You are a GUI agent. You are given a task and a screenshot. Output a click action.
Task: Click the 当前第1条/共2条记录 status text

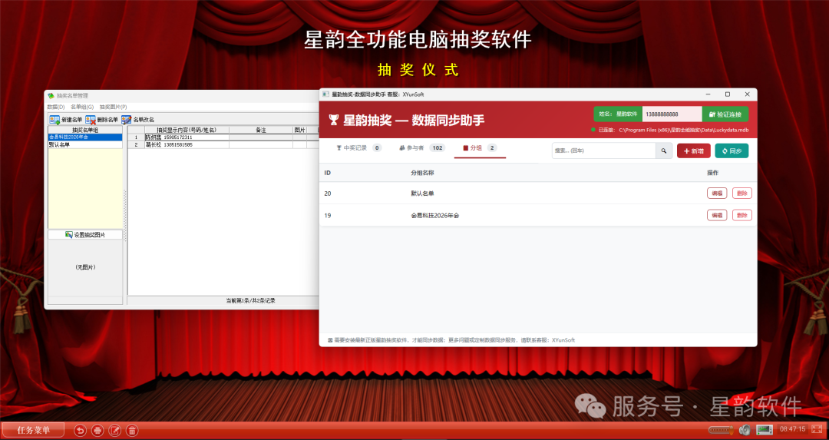pyautogui.click(x=250, y=300)
